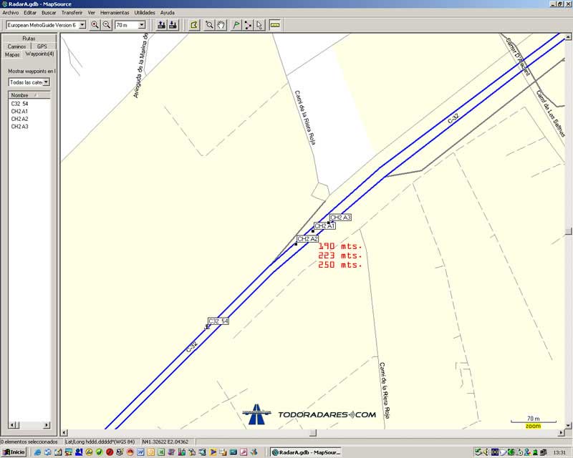
Task: Pick the Selection arrow tool
Action: pos(259,25)
